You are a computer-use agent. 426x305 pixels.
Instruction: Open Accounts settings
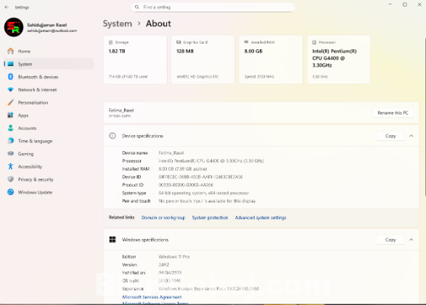pos(49,128)
